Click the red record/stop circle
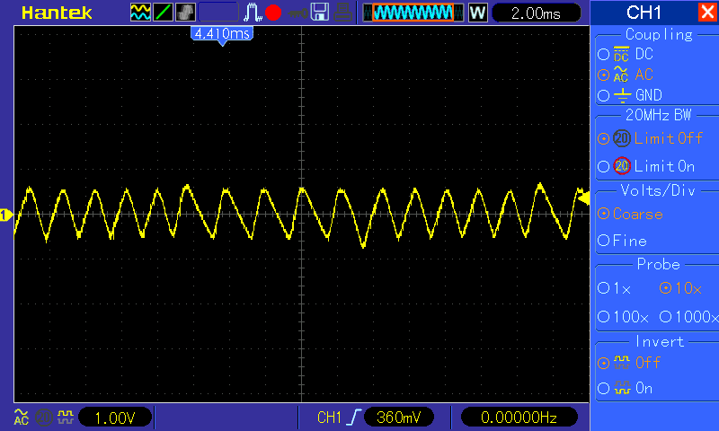Screen dimensions: 719x431 click(273, 13)
